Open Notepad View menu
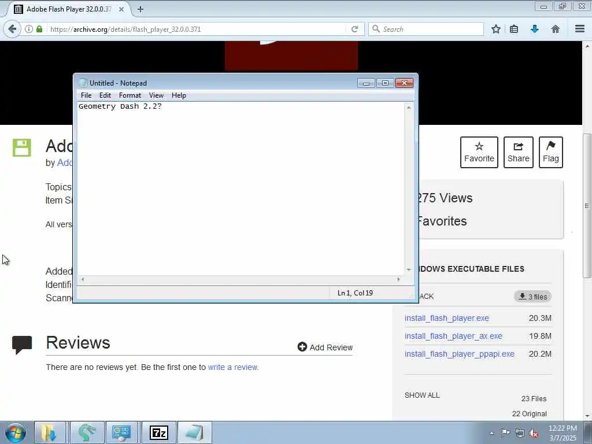 coord(156,95)
